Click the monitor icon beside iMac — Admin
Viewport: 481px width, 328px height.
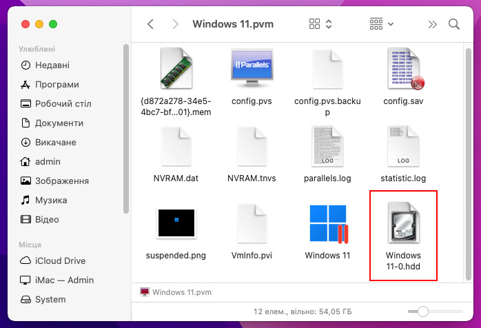pyautogui.click(x=25, y=280)
